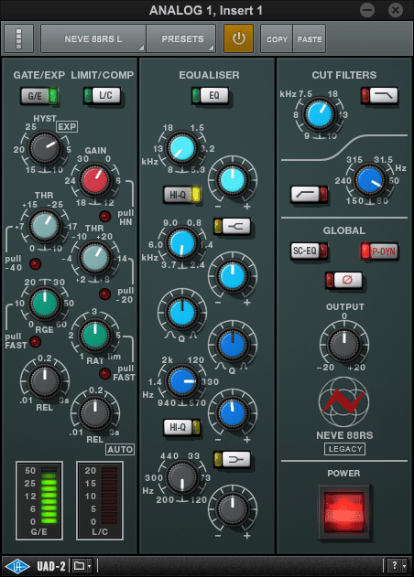Open the PRESETS dropdown menu

point(181,38)
